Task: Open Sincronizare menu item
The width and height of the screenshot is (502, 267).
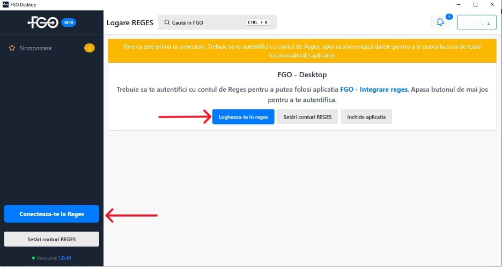Action: point(51,48)
